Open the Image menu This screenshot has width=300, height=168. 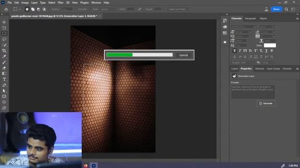coord(25,3)
